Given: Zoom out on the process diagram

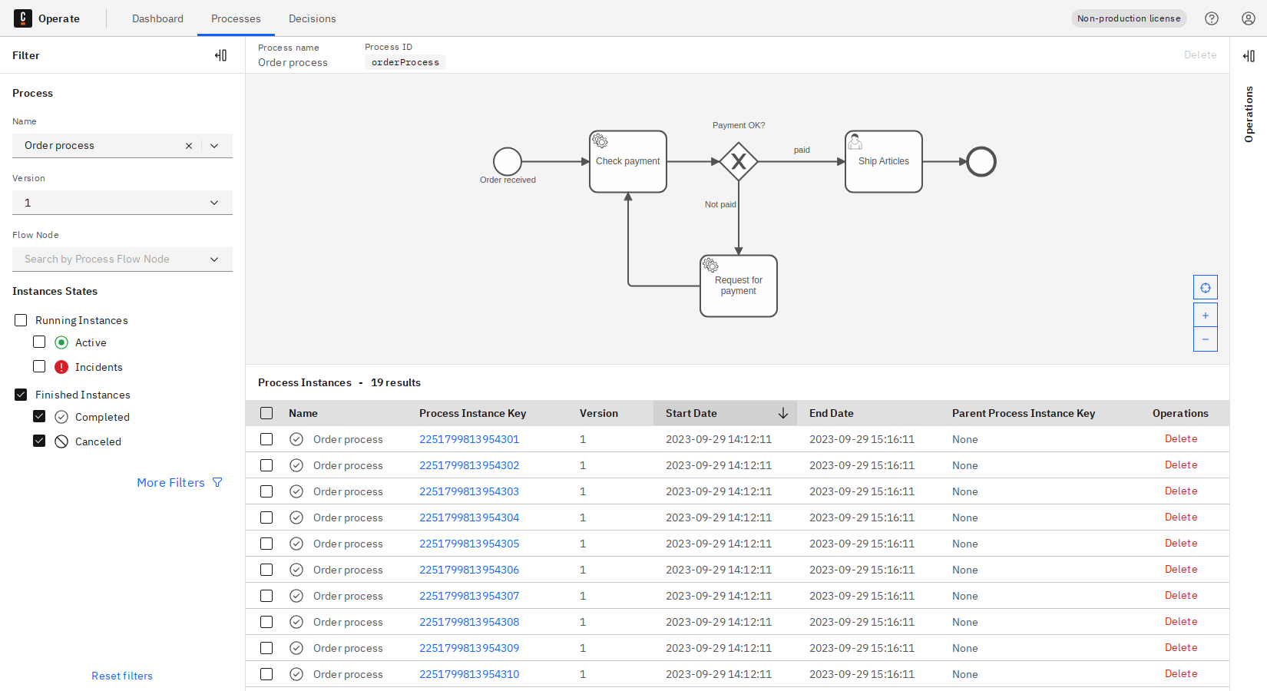Looking at the screenshot, I should coord(1205,339).
